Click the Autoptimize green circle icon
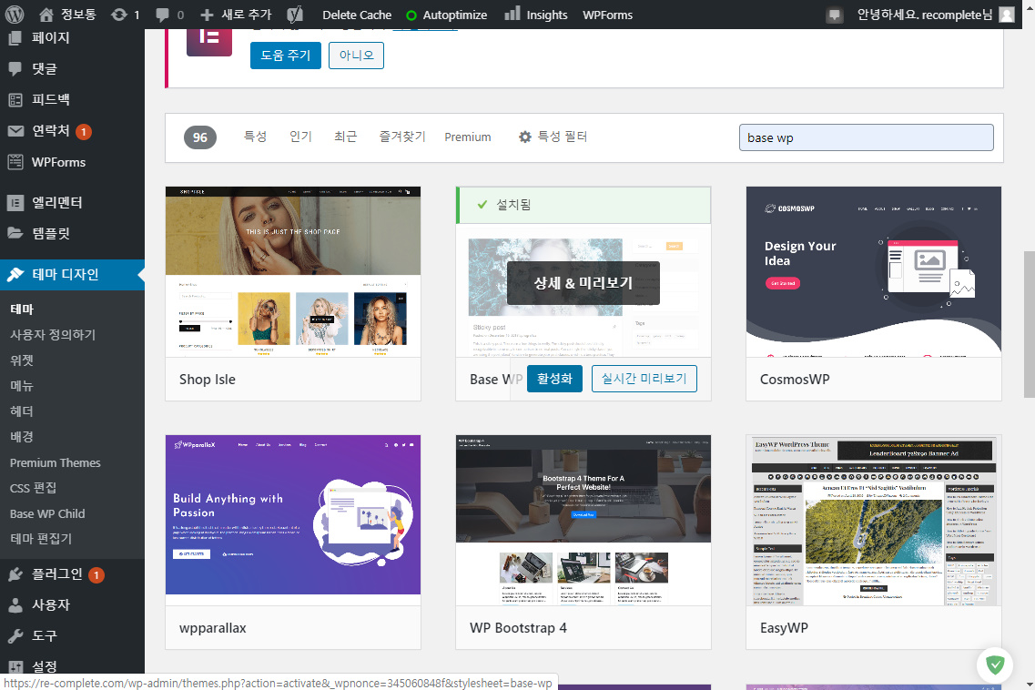 click(x=411, y=15)
